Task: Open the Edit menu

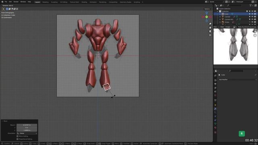Action: coord(10,2)
